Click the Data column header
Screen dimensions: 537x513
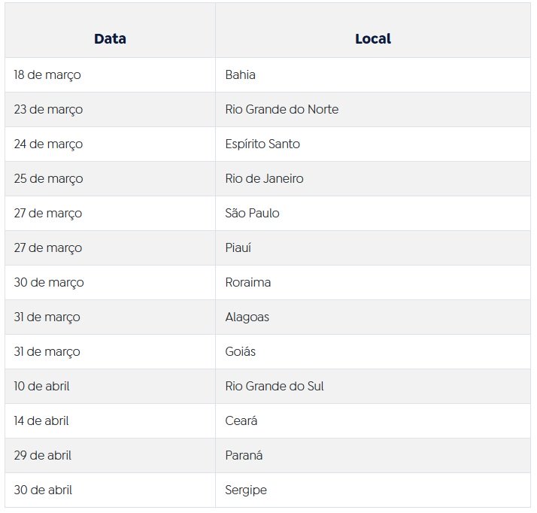(110, 39)
